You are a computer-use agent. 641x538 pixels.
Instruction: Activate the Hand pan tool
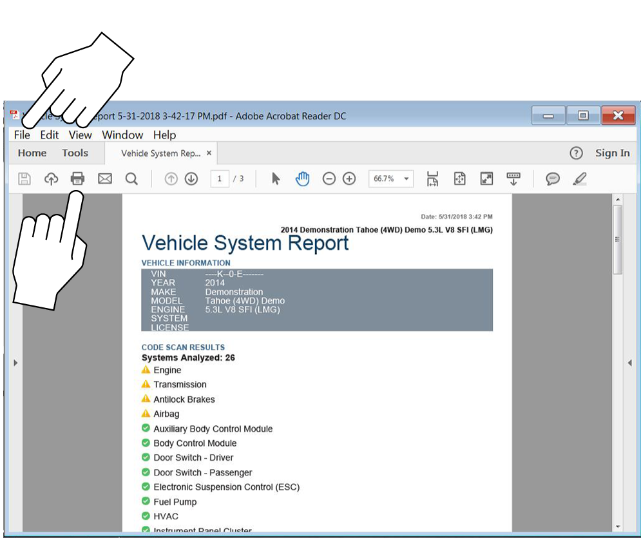coord(302,178)
